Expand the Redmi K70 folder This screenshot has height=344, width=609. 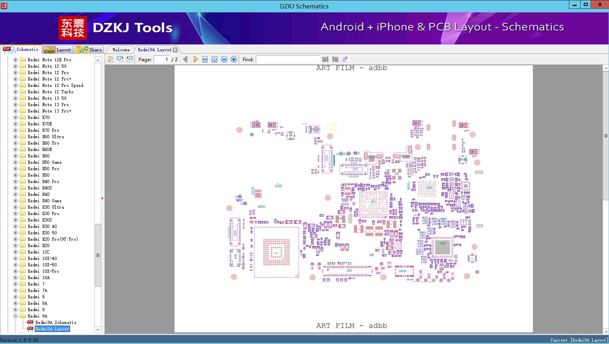(x=16, y=117)
